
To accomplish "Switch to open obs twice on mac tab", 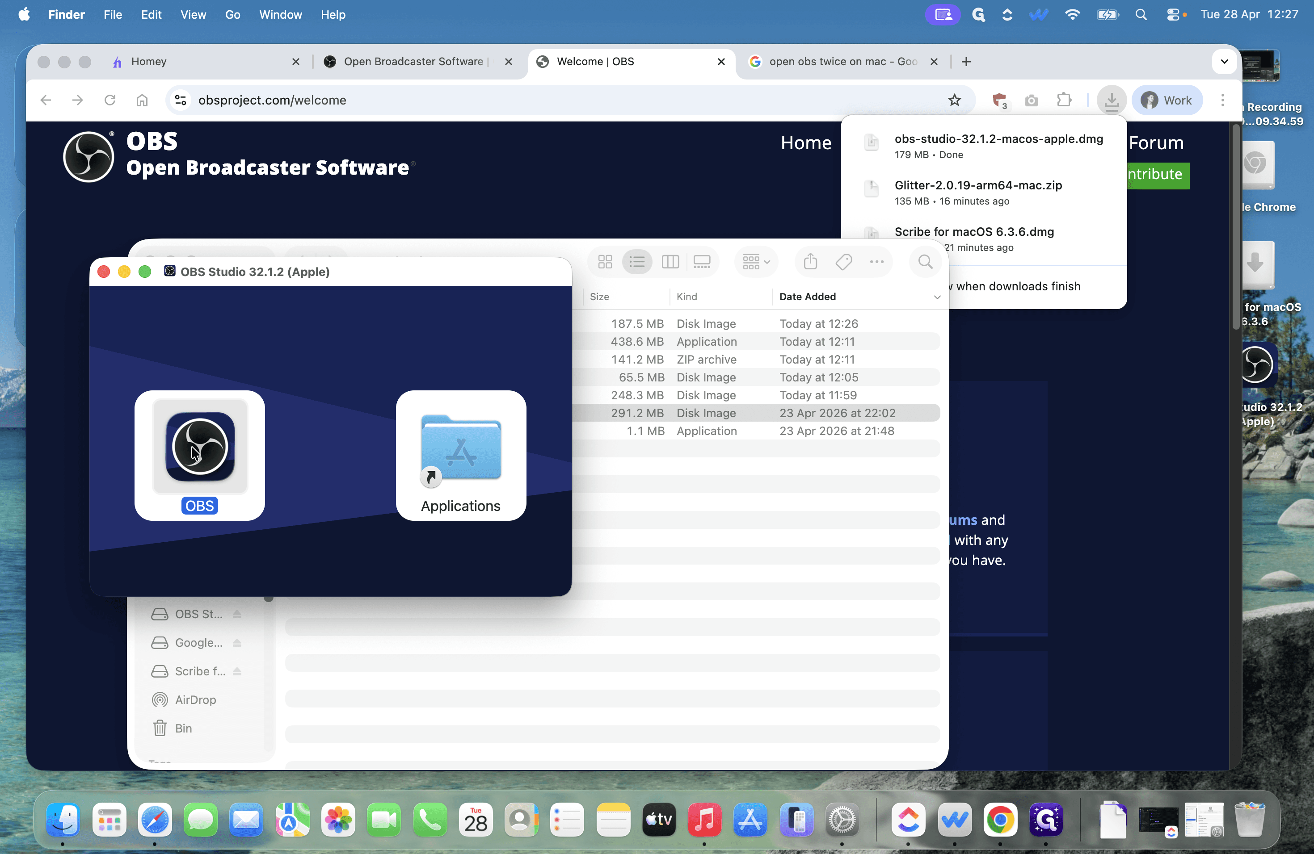I will tap(843, 62).
